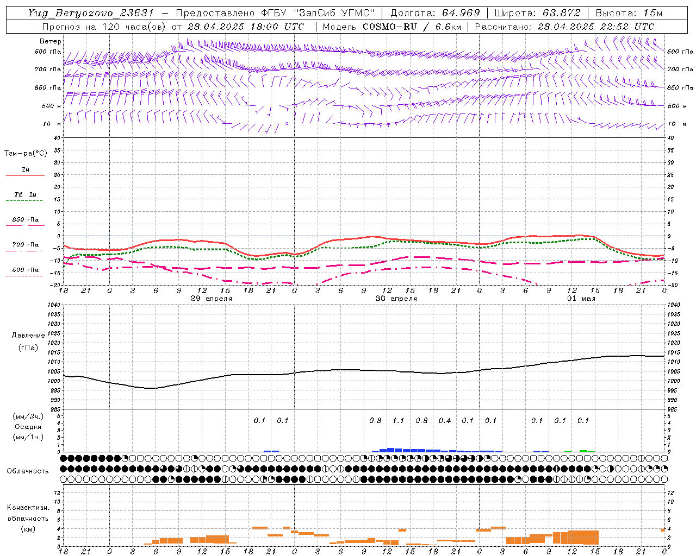Click the 0.8 precipitation value
This screenshot has width=696, height=556.
point(421,420)
